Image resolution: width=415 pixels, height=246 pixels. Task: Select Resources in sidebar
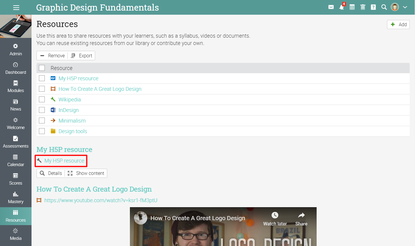[x=16, y=216]
